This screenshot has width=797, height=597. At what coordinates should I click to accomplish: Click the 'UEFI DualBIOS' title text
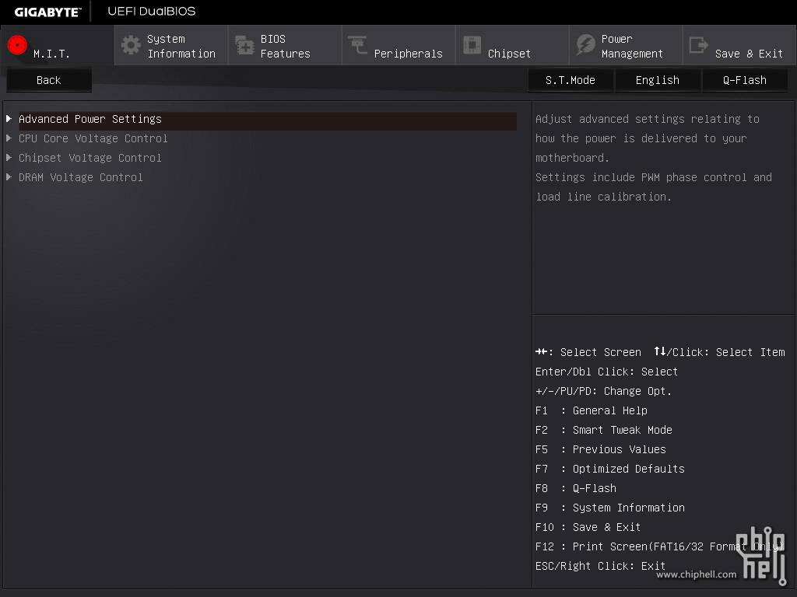click(152, 11)
